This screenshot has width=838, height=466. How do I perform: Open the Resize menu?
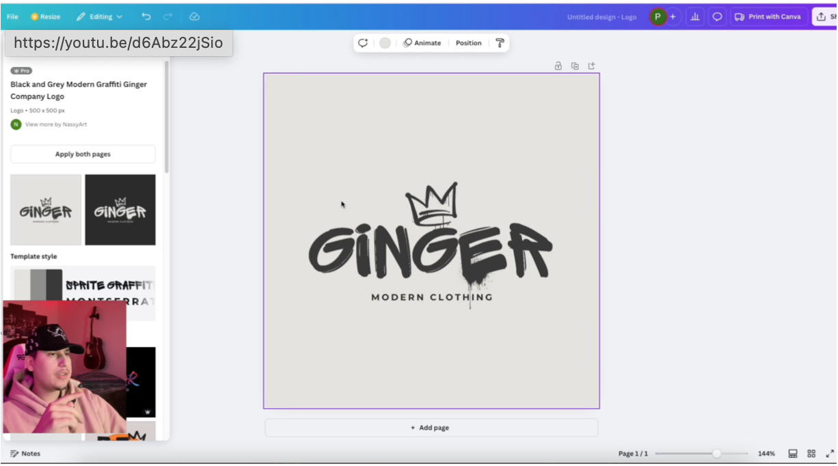45,16
